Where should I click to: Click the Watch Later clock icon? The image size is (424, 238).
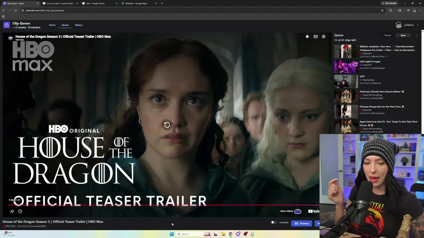[20, 211]
